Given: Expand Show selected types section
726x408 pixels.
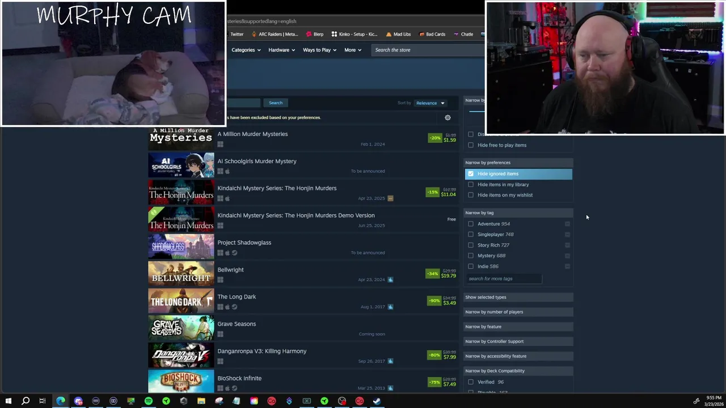Looking at the screenshot, I should [518, 297].
